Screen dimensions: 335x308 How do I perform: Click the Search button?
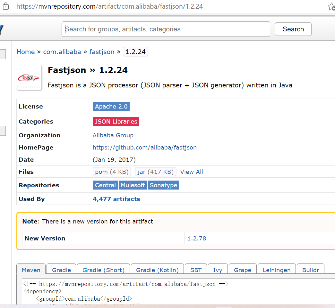click(293, 29)
